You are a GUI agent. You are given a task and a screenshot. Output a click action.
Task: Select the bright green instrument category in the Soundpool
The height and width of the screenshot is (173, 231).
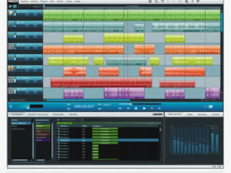pyautogui.click(x=43, y=126)
